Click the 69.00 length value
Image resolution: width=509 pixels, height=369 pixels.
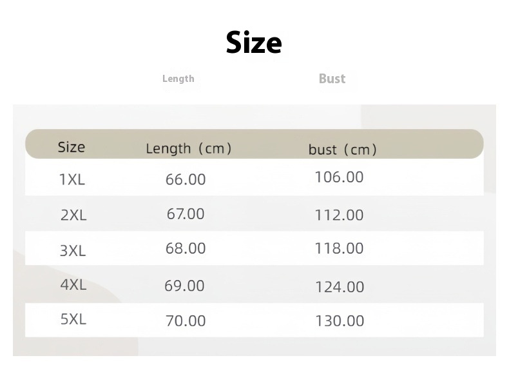pyautogui.click(x=184, y=285)
